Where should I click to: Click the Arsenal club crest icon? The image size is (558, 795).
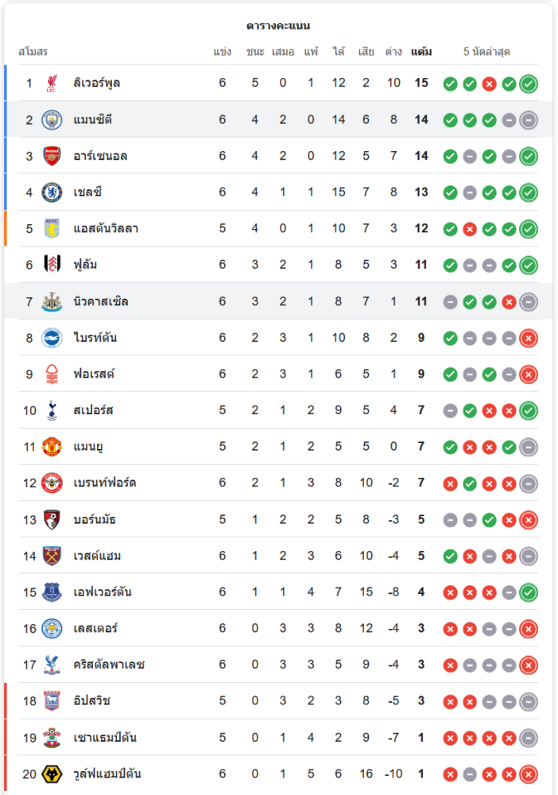click(52, 156)
